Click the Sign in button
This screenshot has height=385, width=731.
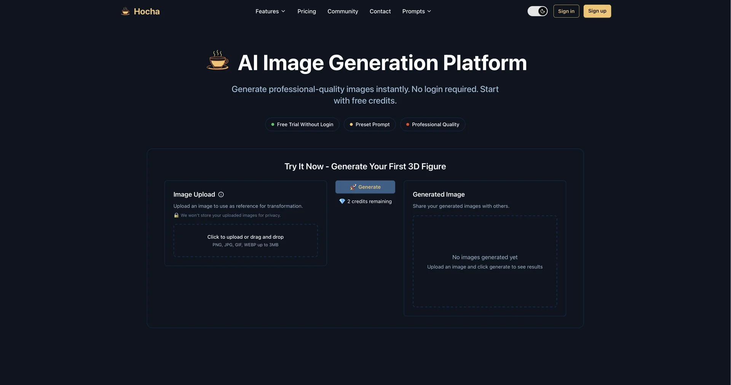coord(566,11)
